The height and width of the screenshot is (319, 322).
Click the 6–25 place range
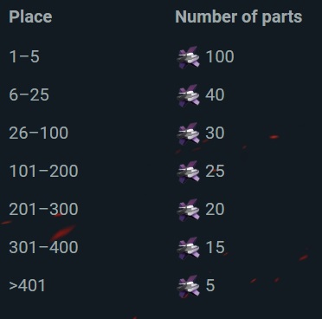point(29,94)
